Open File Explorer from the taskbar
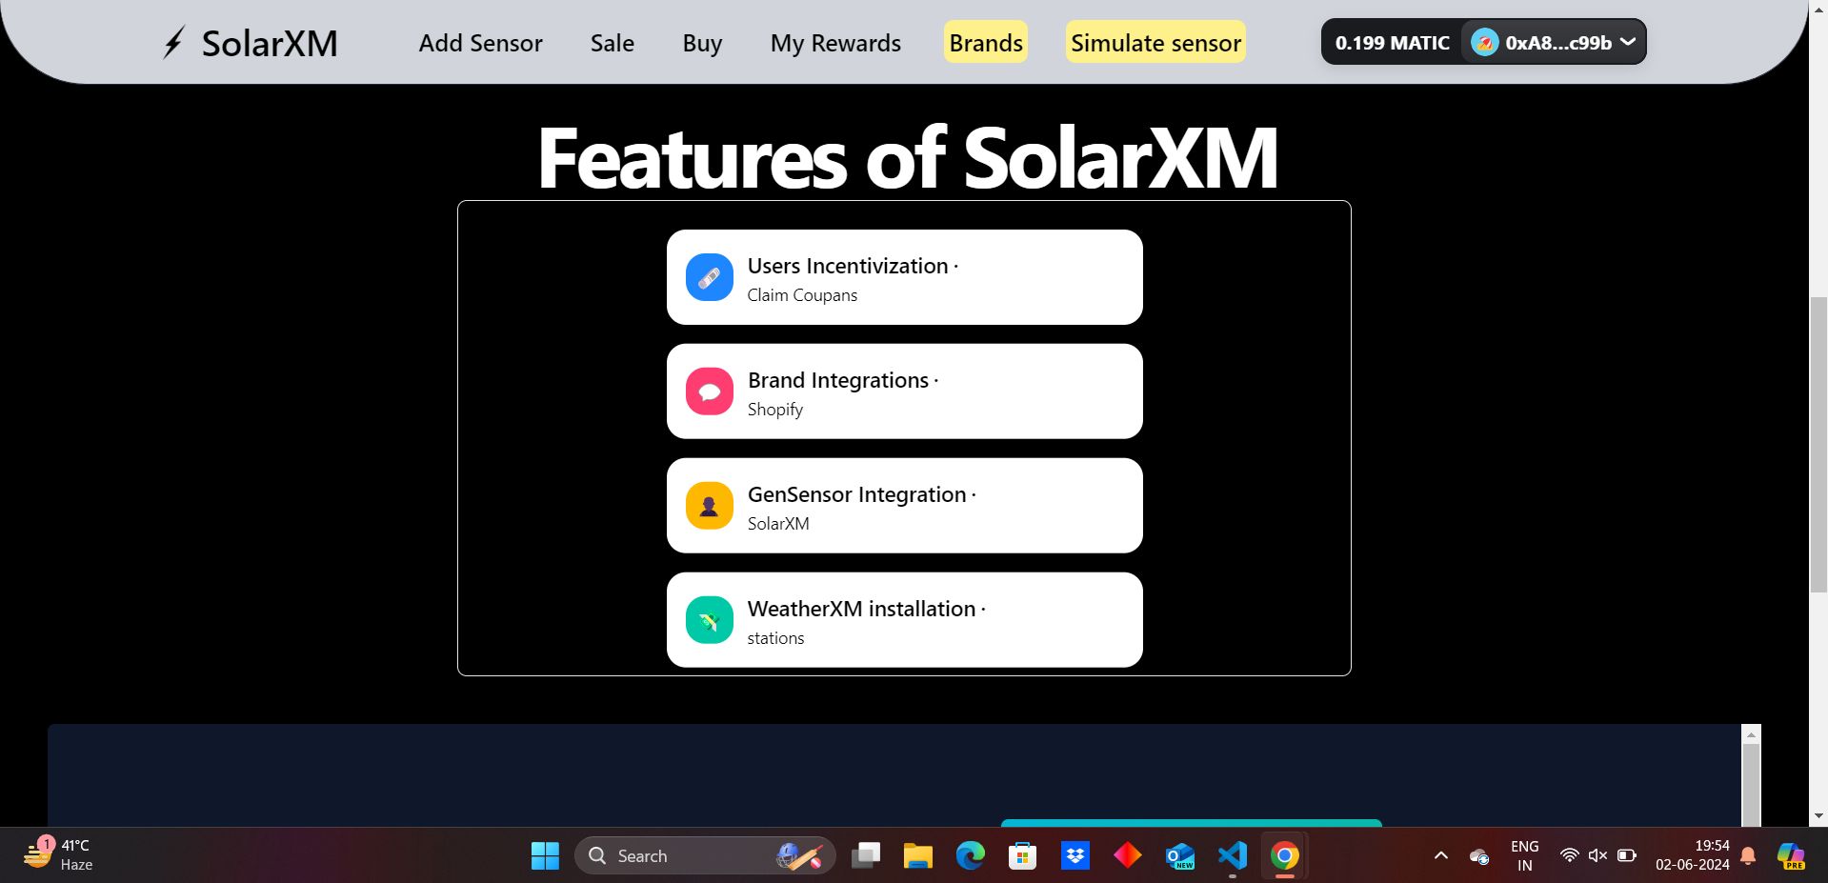1828x883 pixels. pyautogui.click(x=918, y=855)
